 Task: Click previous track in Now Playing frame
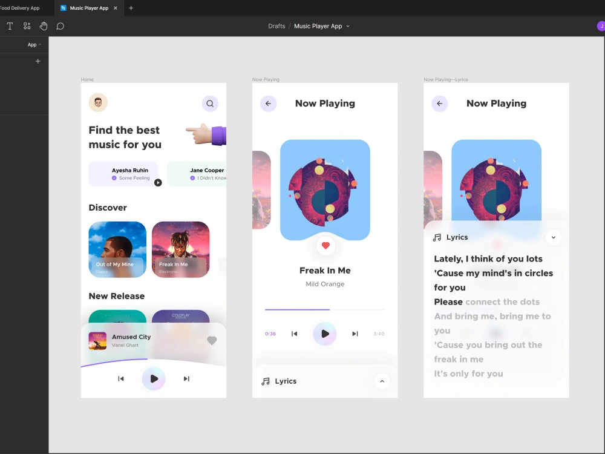(295, 334)
